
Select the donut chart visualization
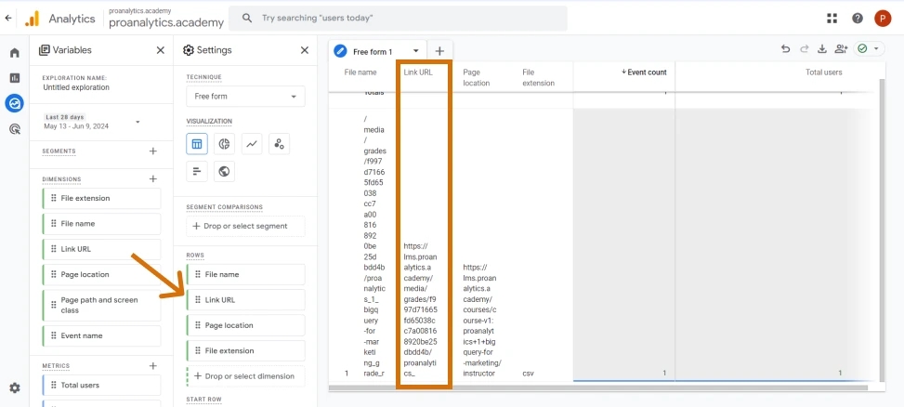pyautogui.click(x=224, y=144)
